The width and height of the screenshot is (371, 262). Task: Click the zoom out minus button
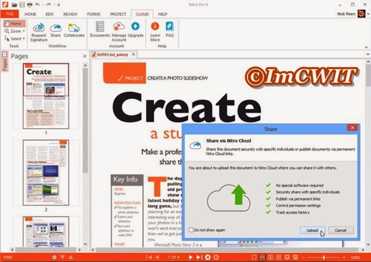click(x=304, y=257)
